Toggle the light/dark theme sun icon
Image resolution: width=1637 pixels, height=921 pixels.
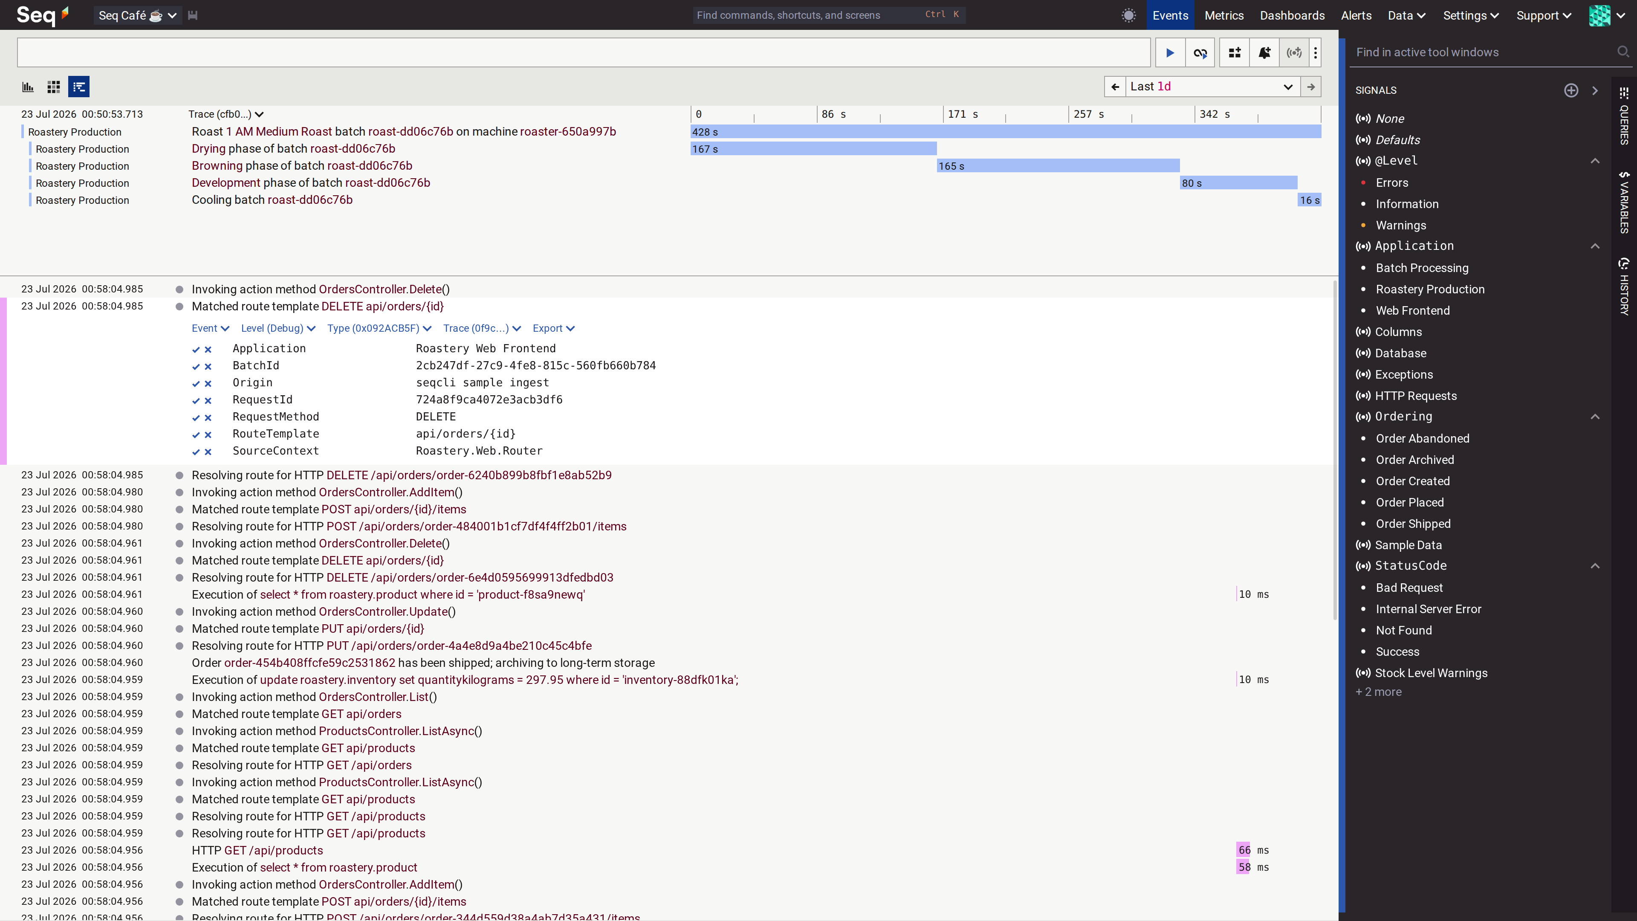pos(1128,15)
